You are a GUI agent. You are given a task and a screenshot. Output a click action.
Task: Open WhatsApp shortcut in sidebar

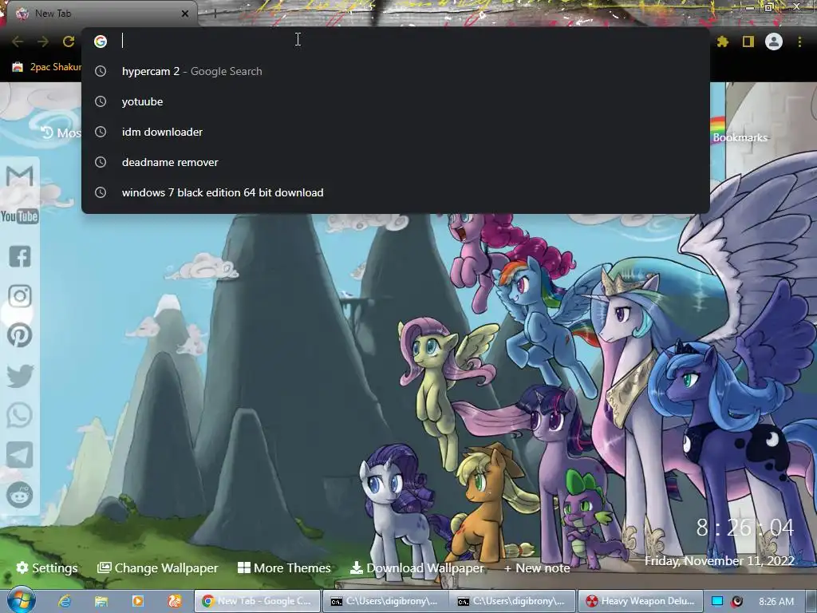pyautogui.click(x=20, y=415)
